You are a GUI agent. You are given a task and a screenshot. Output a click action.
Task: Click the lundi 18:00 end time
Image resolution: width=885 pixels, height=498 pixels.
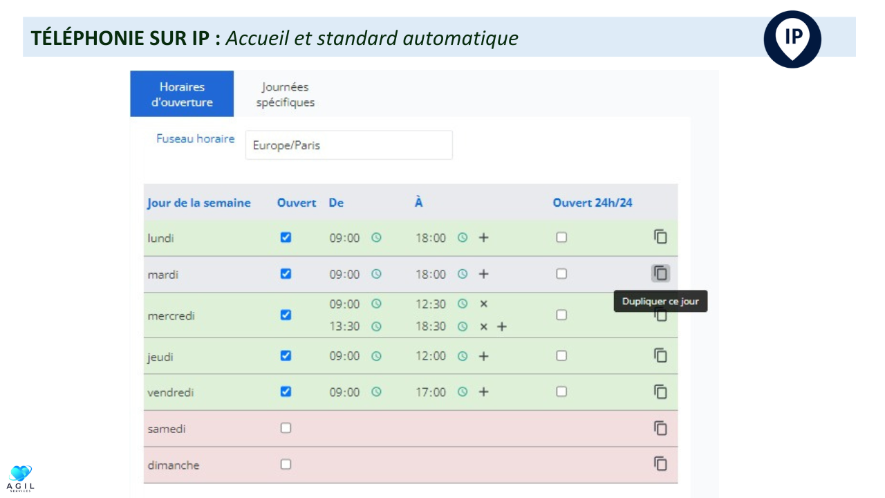(x=431, y=238)
